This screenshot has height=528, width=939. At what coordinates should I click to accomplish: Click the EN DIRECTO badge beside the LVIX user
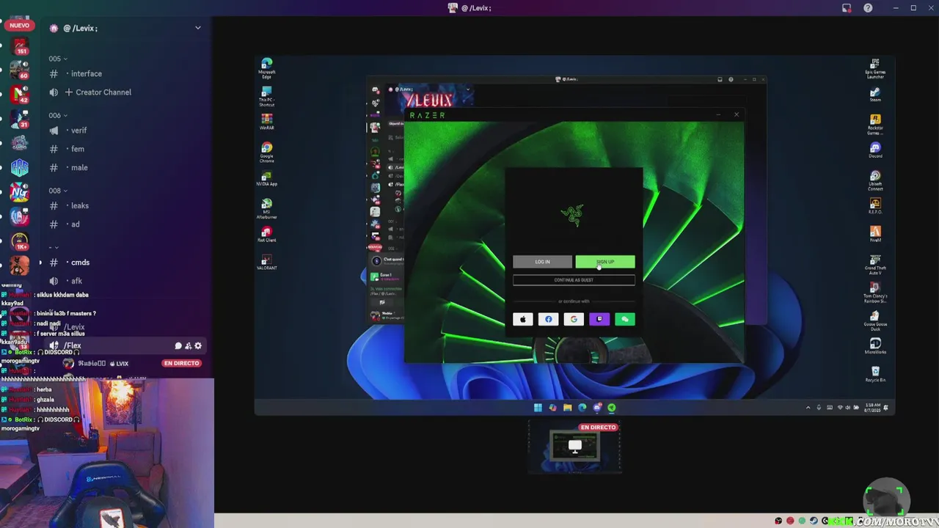coord(182,363)
